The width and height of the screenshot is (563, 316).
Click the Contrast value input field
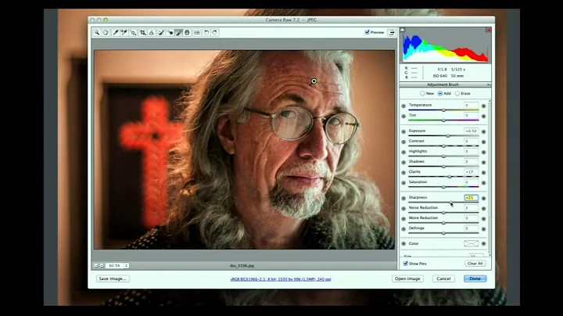pos(471,142)
